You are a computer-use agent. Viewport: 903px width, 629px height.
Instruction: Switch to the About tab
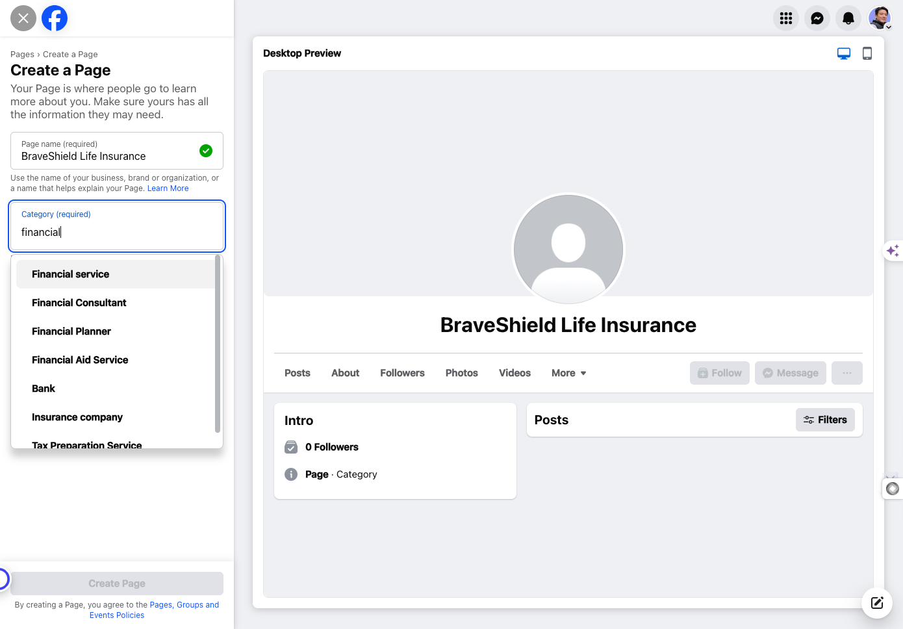(x=345, y=373)
